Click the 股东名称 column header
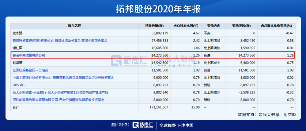Image resolution: width=306 pixels, height=131 pixels. 74,26
